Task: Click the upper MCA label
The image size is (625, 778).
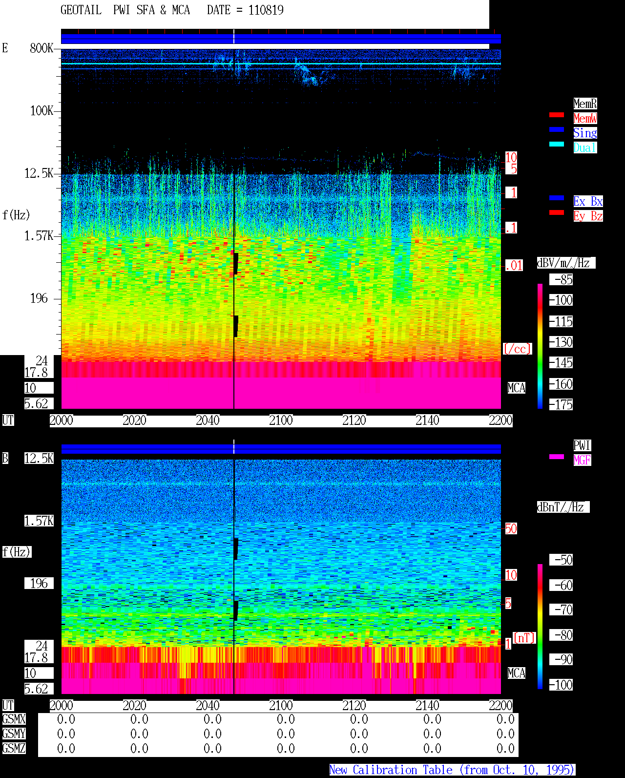Action: coord(517,388)
